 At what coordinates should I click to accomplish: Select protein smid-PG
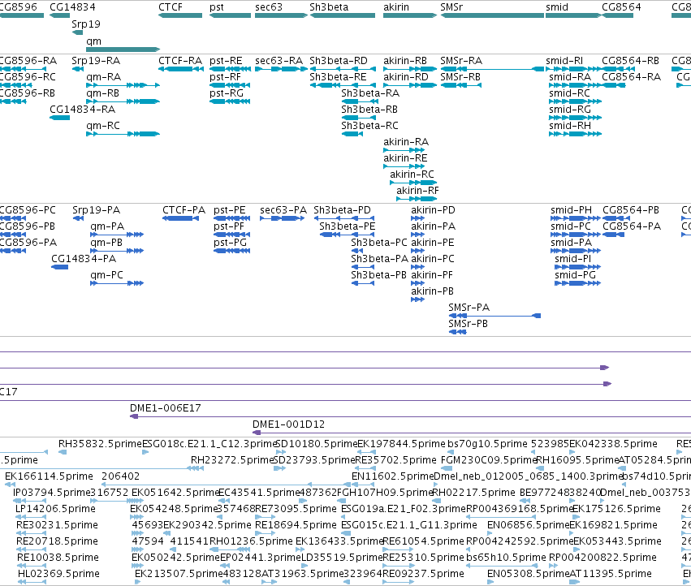coord(578,283)
